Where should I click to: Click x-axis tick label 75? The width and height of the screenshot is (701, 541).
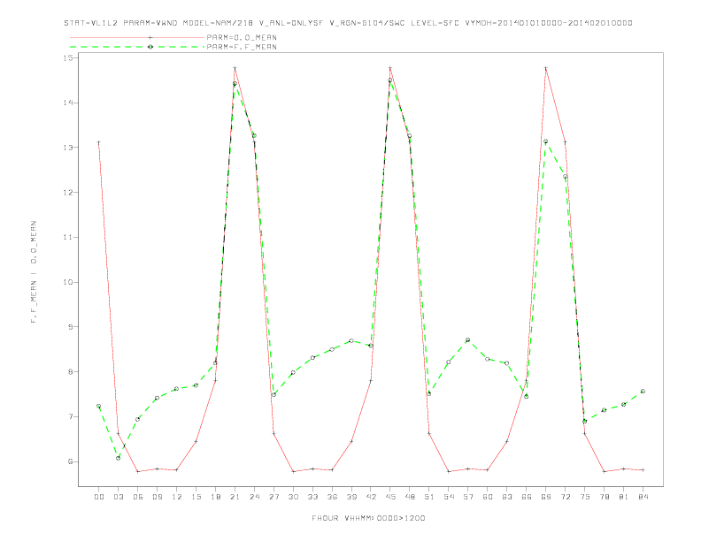(x=584, y=497)
